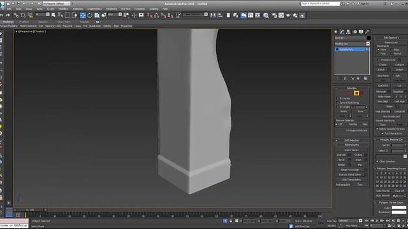Screen dimensions: 408x229
Task: Click the Redo arrow in main toolbar
Action: pos(8,15)
